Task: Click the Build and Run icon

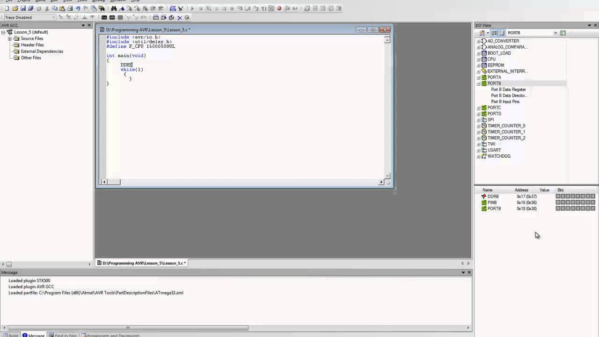Action: pyautogui.click(x=163, y=17)
